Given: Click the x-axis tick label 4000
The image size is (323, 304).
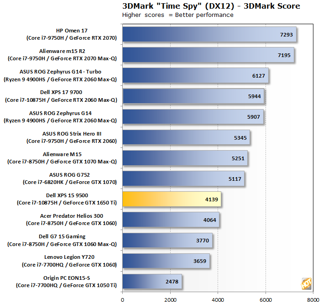Looking at the screenshot, I should [218, 300].
